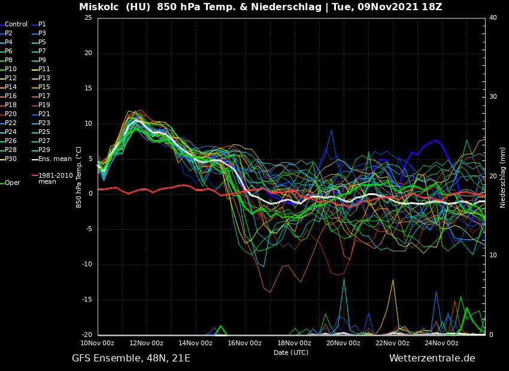Click the P11 legend entry
This screenshot has height=371, width=509.
[x=44, y=69]
